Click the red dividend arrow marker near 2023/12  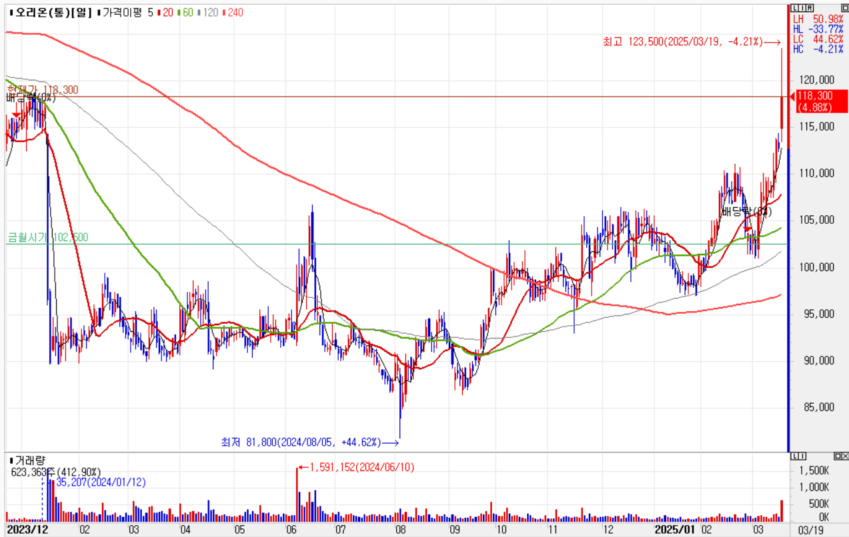point(15,115)
